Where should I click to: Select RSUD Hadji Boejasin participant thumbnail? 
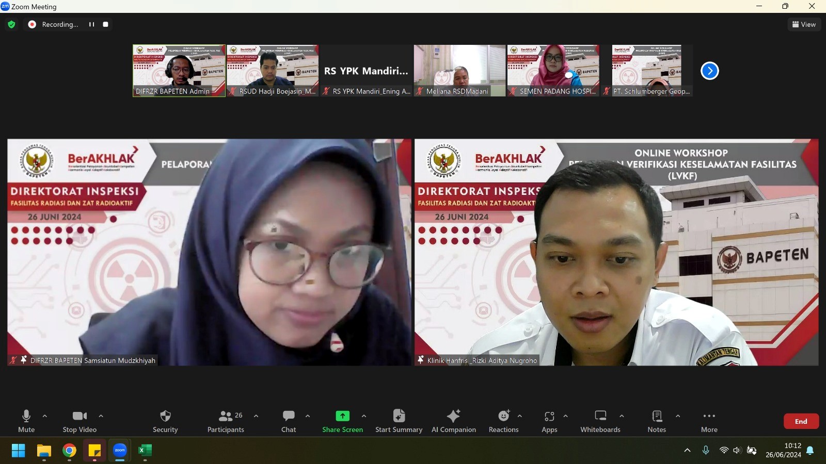click(273, 71)
